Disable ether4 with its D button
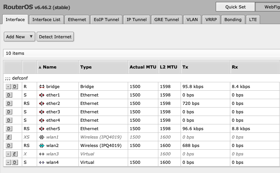Image resolution: width=280 pixels, height=173 pixels. [9, 120]
